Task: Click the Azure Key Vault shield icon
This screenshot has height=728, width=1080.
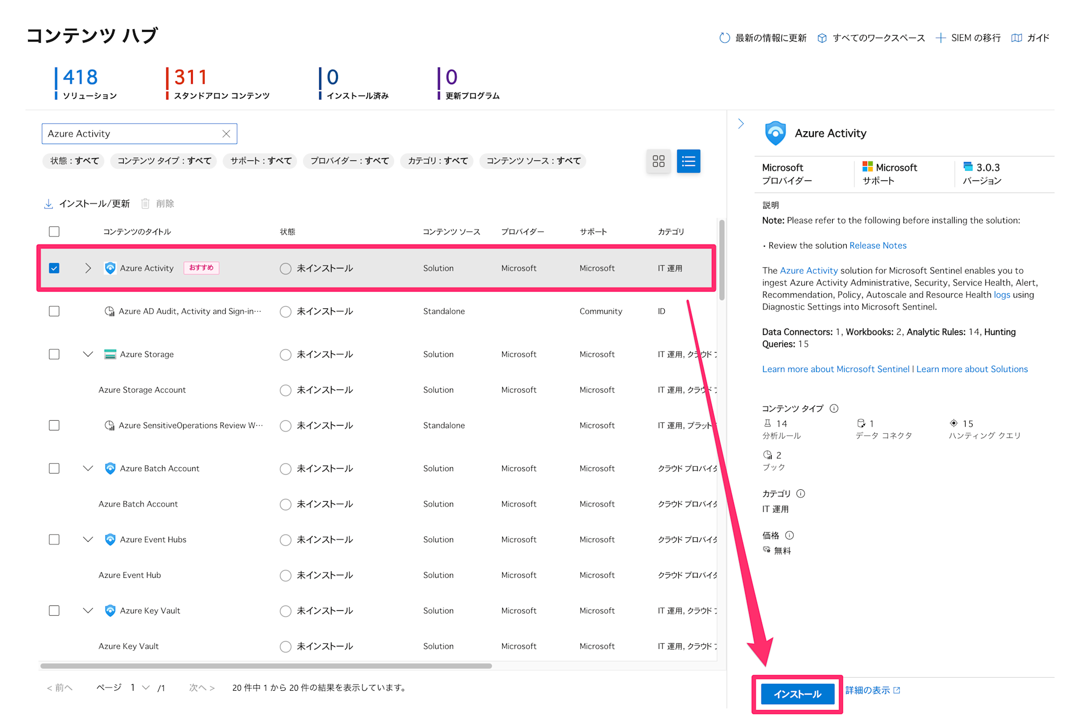Action: pyautogui.click(x=110, y=611)
